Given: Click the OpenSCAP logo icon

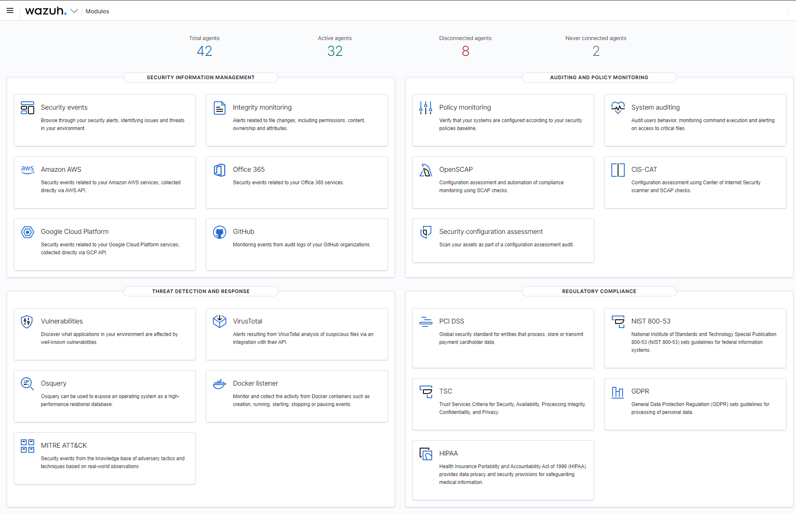Looking at the screenshot, I should click(426, 170).
